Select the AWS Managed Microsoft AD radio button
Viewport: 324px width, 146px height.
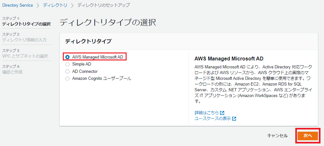click(67, 57)
